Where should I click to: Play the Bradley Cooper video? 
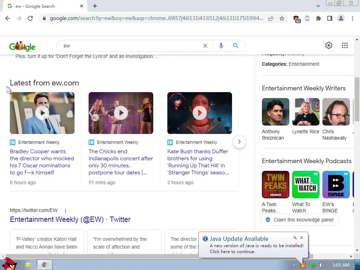click(x=42, y=113)
